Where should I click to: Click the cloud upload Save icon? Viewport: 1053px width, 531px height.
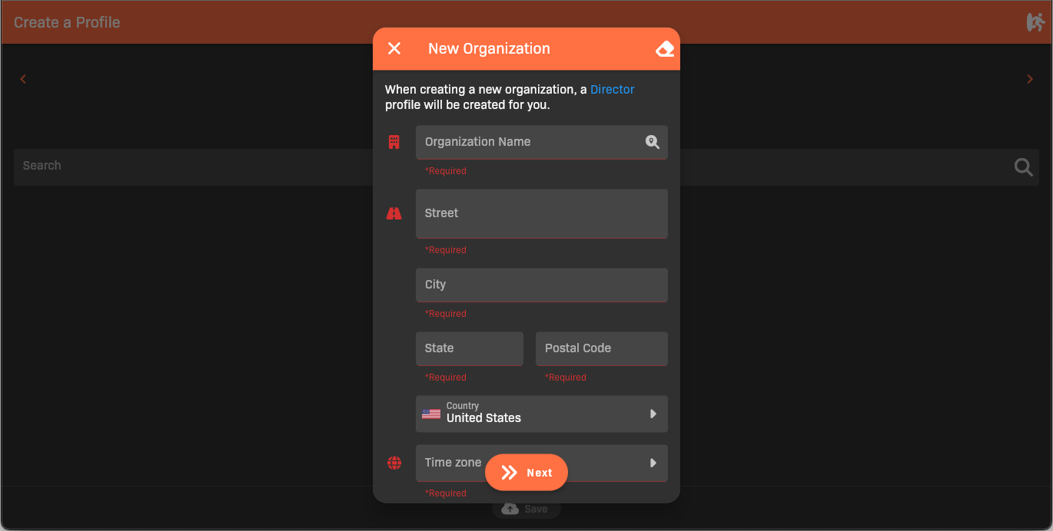coord(510,509)
